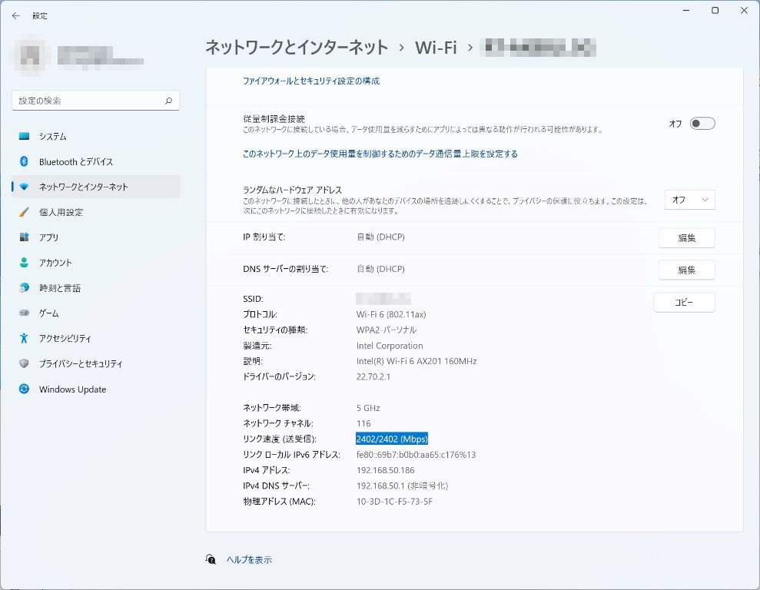Click the Intel Corporation manufacturer value

coord(390,346)
